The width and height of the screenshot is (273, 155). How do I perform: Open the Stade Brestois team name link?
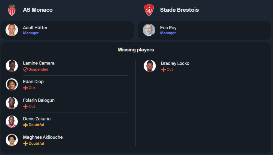[x=179, y=10]
